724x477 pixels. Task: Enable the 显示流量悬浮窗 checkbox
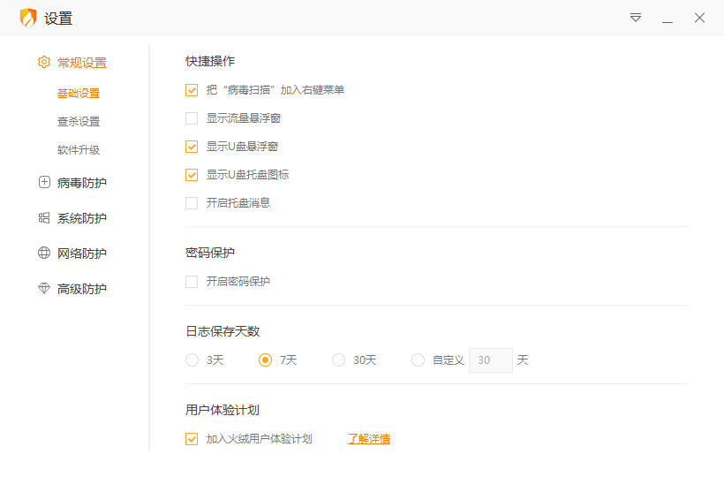pos(192,118)
